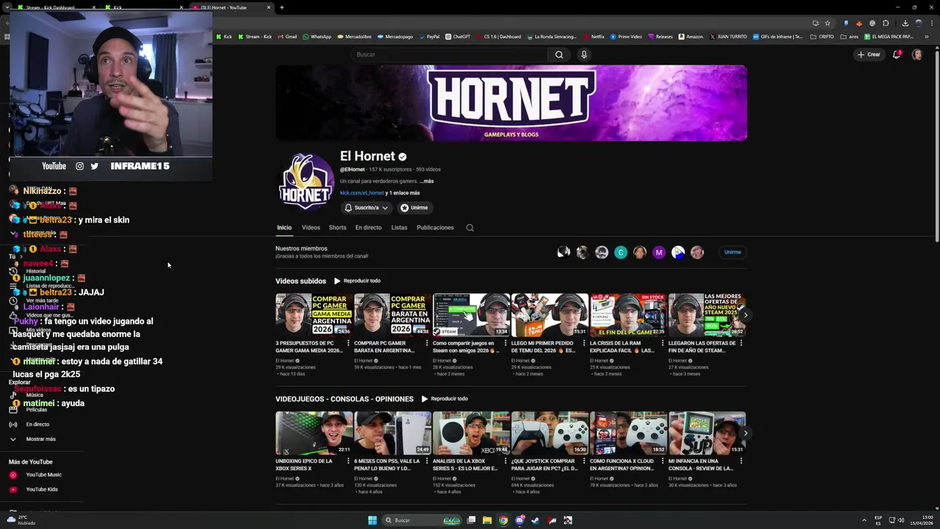Viewport: 940px width, 529px height.
Task: Open the En directo tab
Action: click(369, 228)
